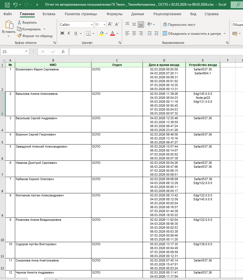Click the Save icon in title bar
This screenshot has width=243, height=280.
pyautogui.click(x=7, y=5)
